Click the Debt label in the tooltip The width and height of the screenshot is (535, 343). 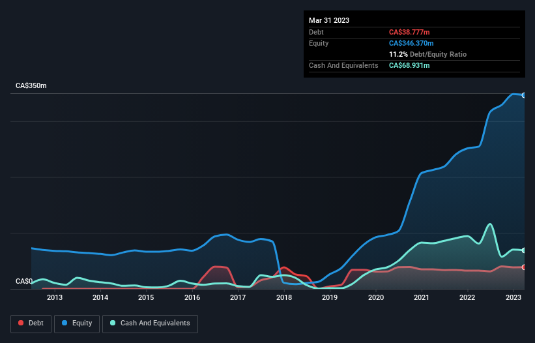point(316,32)
